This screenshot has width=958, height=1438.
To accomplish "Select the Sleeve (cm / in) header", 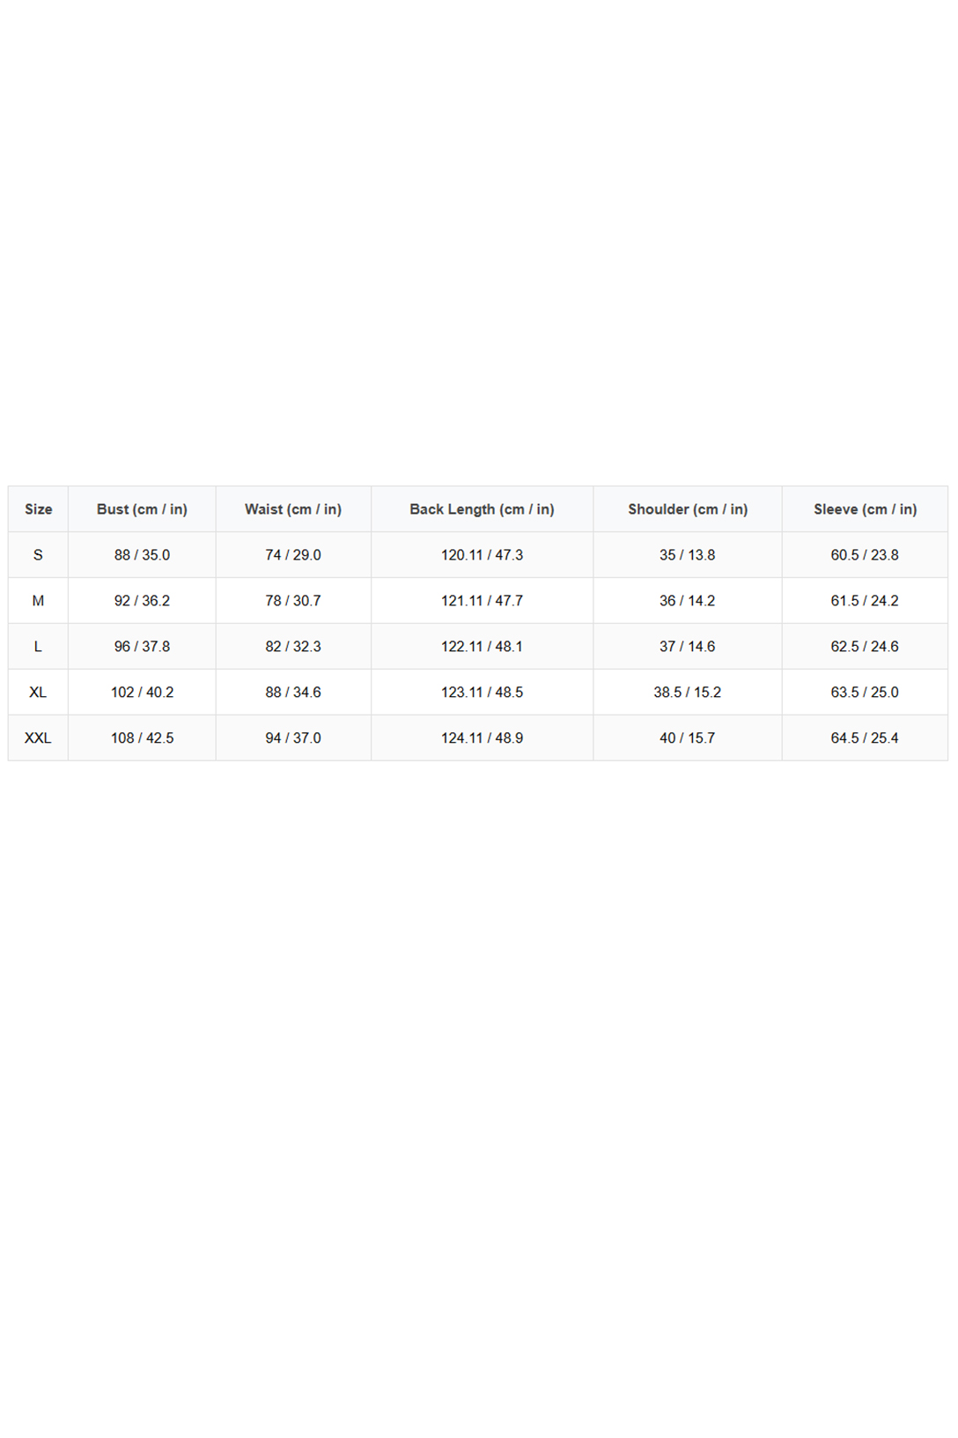I will point(865,509).
